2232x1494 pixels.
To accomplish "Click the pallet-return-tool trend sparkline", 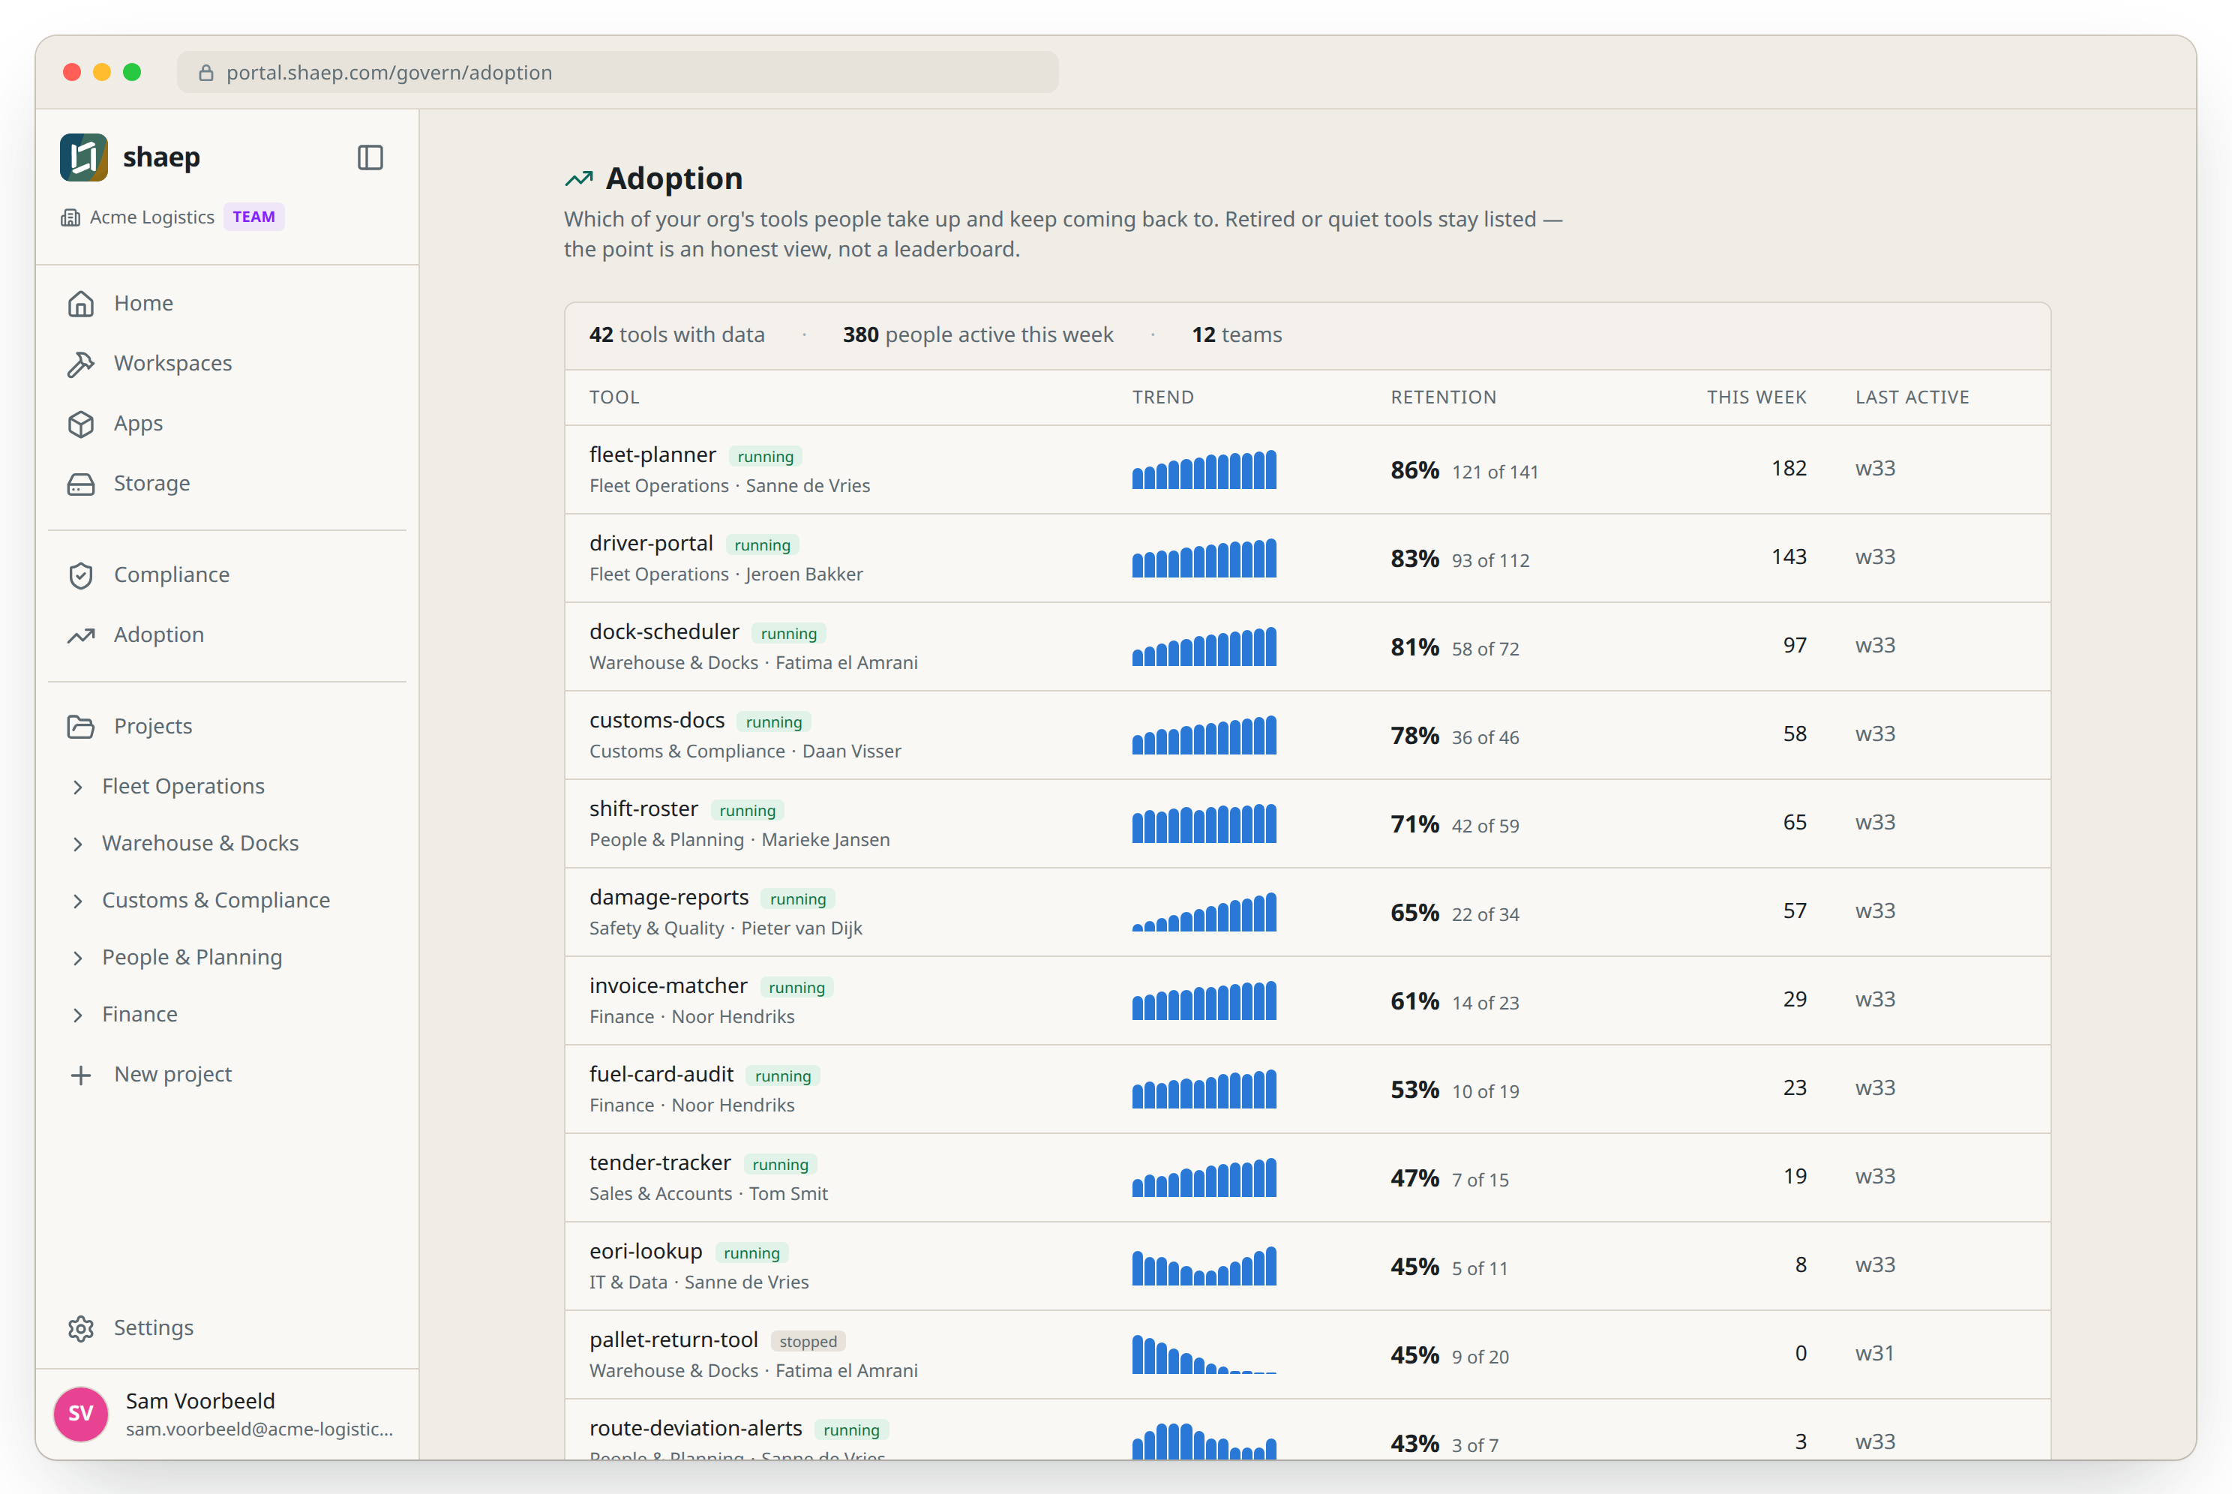I will [x=1204, y=1354].
